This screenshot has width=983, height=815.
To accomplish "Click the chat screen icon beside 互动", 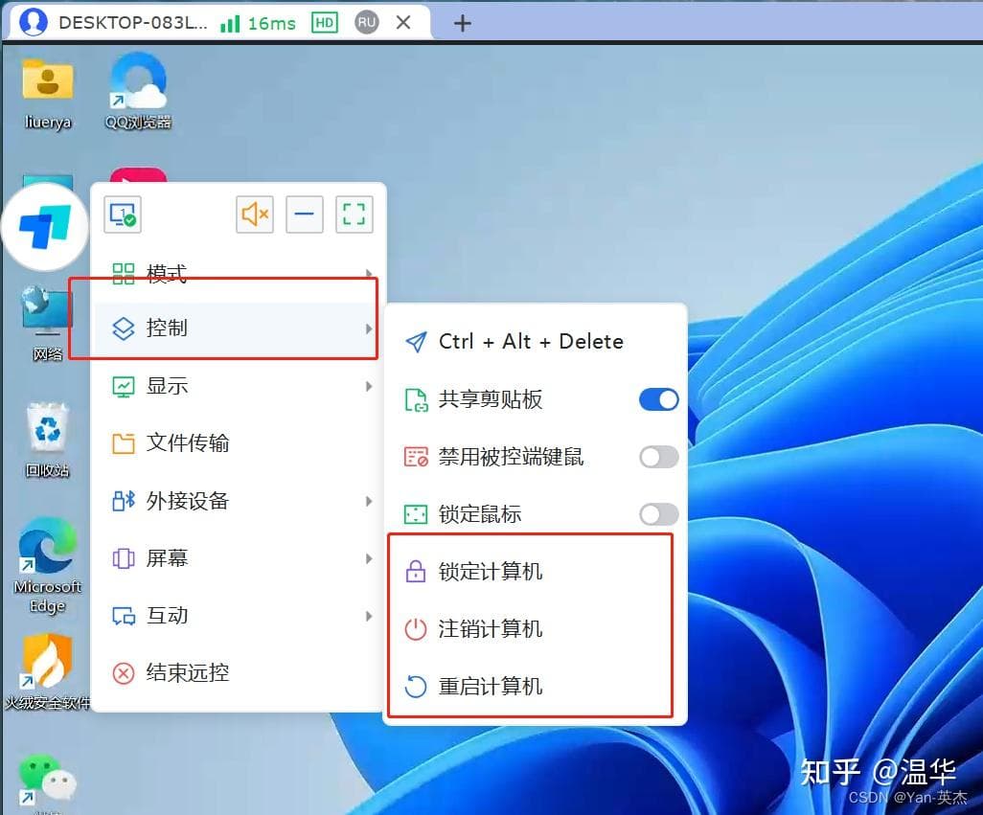I will coord(123,617).
